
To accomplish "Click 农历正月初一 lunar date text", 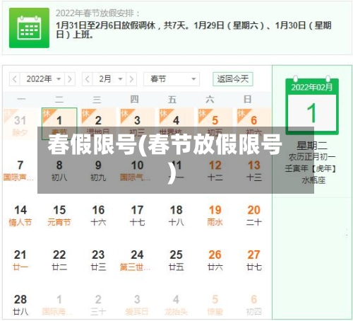I will point(312,157).
